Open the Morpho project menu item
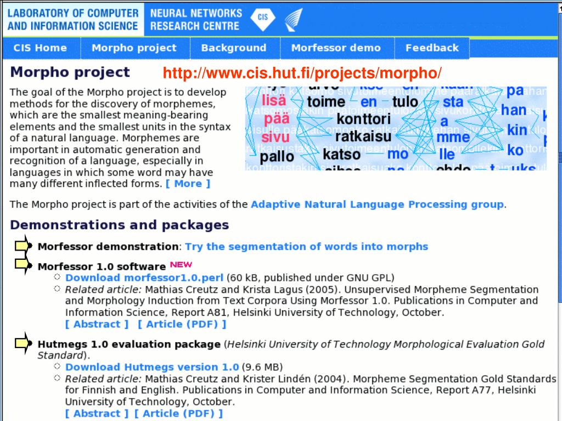562x421 pixels. [x=134, y=48]
